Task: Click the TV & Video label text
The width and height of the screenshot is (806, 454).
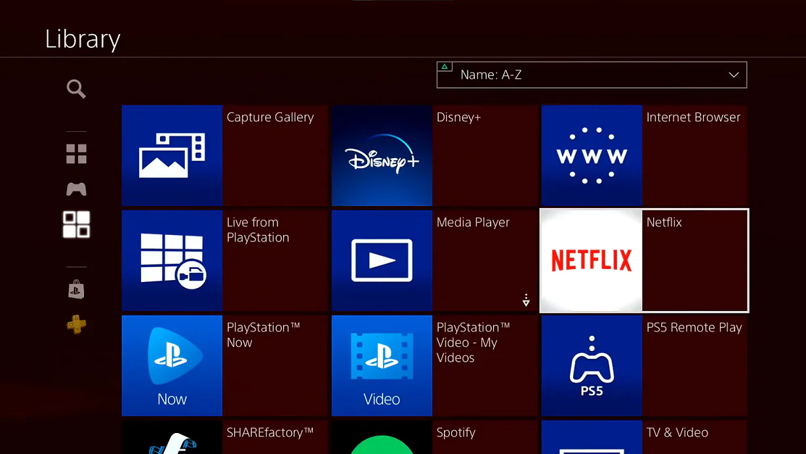Action: (x=677, y=432)
